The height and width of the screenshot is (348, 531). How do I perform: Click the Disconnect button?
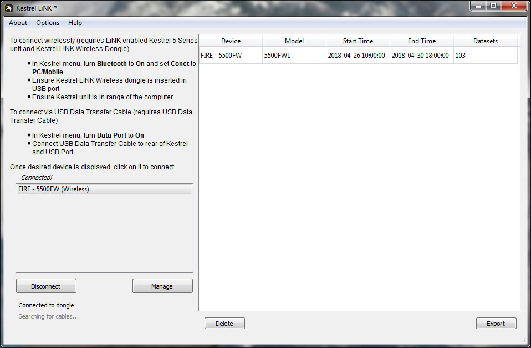click(x=46, y=286)
